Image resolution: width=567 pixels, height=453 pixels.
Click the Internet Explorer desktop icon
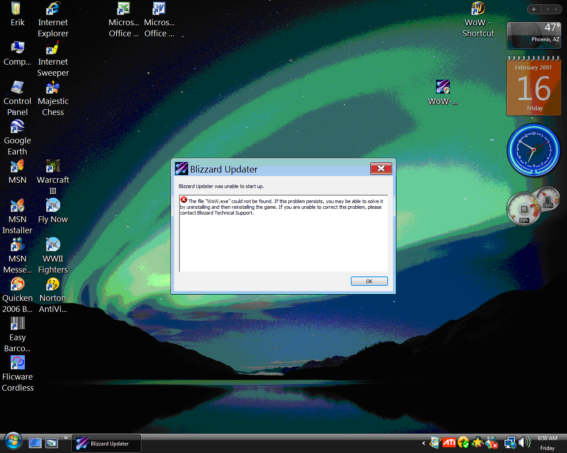tap(53, 9)
